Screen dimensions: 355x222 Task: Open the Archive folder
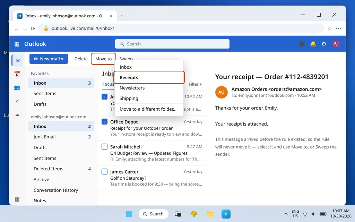[61, 179]
